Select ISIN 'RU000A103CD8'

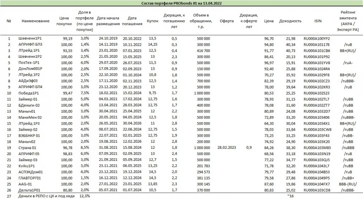tap(317, 190)
